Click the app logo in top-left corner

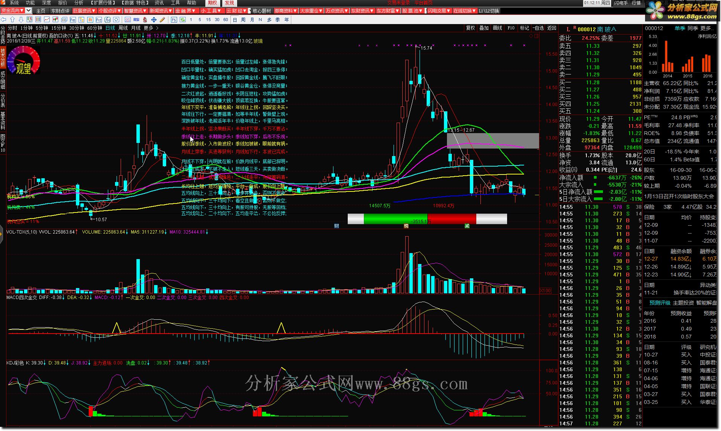(3, 3)
